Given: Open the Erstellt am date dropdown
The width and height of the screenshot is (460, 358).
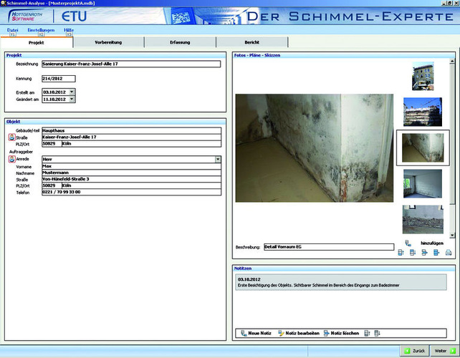Looking at the screenshot, I should 72,92.
